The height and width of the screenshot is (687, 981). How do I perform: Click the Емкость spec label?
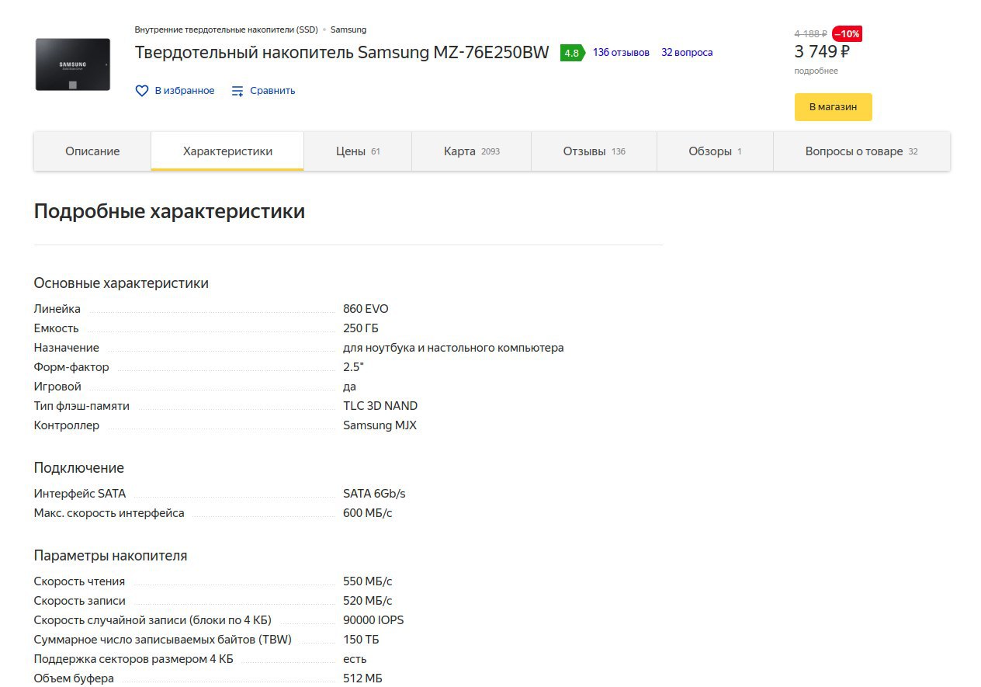coord(56,328)
